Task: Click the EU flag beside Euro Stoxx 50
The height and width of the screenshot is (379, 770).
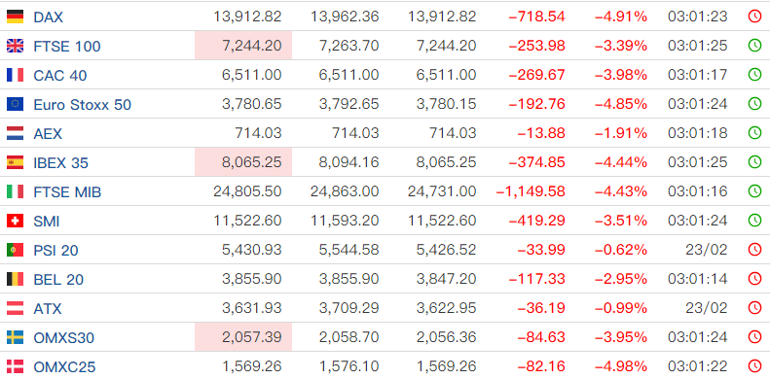Action: 15,104
